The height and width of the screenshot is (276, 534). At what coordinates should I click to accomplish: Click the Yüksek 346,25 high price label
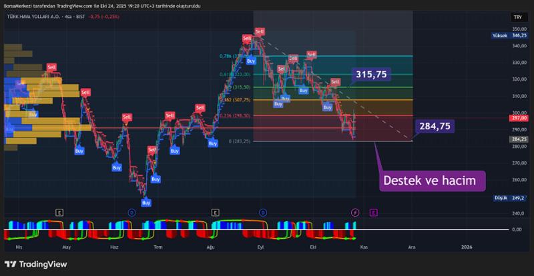[509, 35]
